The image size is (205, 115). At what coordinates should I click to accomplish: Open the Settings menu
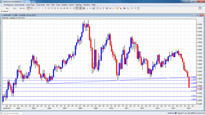79,5
